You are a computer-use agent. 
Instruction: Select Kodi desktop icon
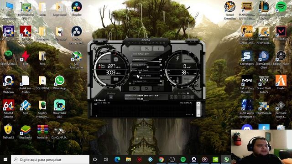pos(26,107)
